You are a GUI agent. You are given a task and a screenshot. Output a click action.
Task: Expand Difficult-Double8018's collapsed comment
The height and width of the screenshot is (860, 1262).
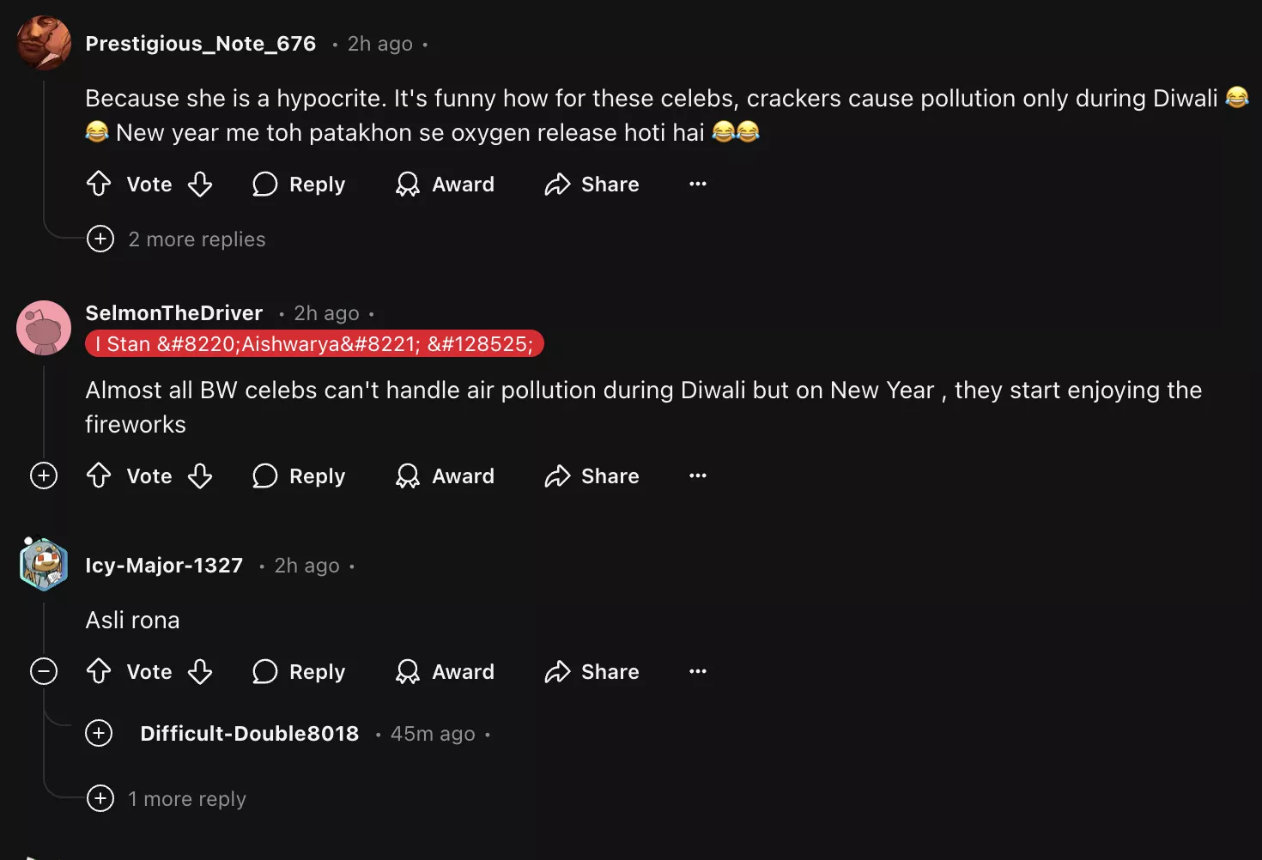pyautogui.click(x=100, y=733)
